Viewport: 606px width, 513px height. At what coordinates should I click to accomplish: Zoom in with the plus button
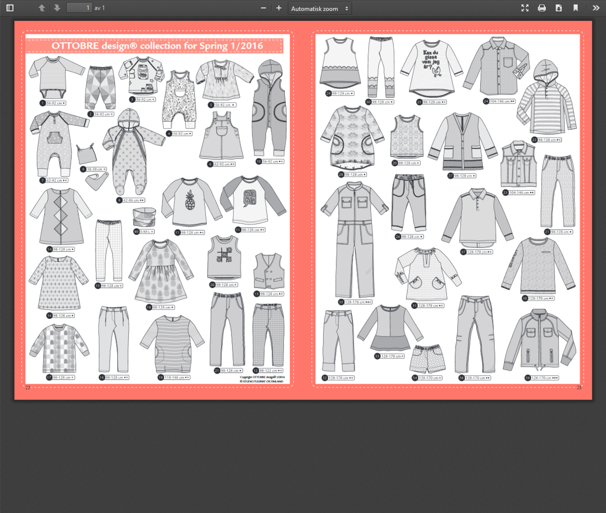click(x=279, y=8)
